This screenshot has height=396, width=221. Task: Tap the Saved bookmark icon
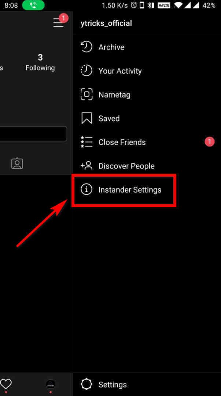86,118
